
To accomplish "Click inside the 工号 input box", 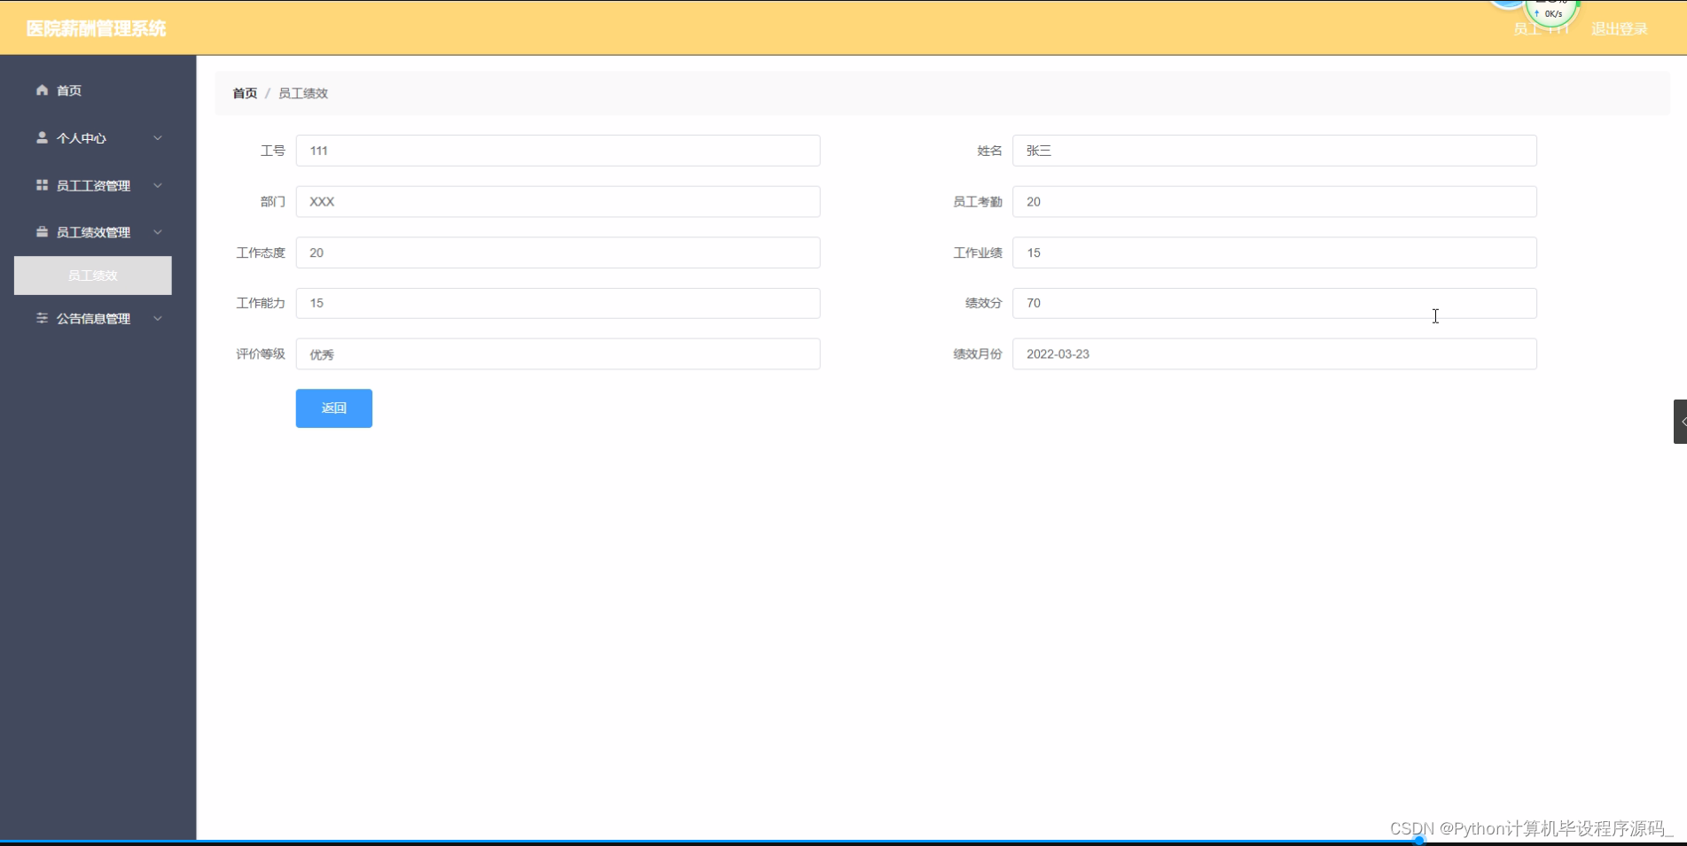I will click(558, 151).
